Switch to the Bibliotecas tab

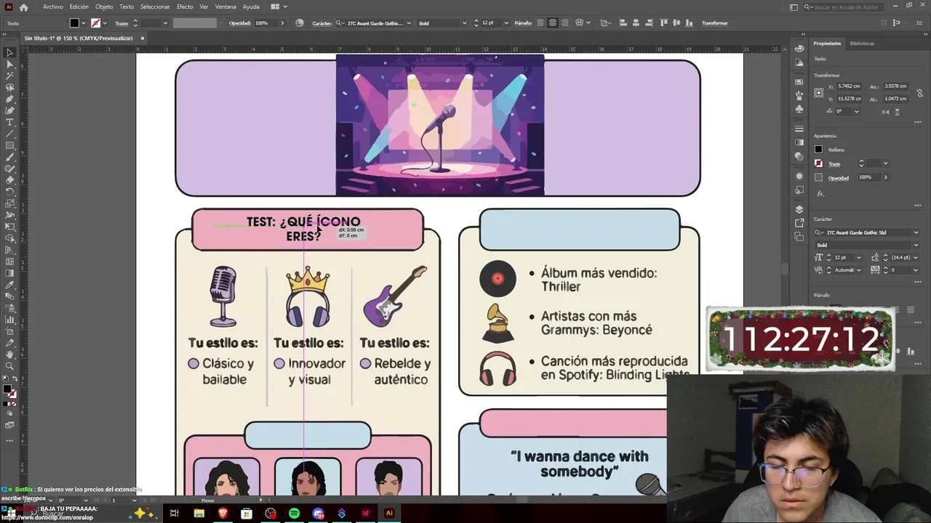tap(862, 44)
